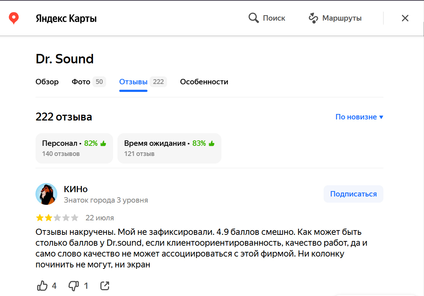Click the routes icon

pos(313,18)
